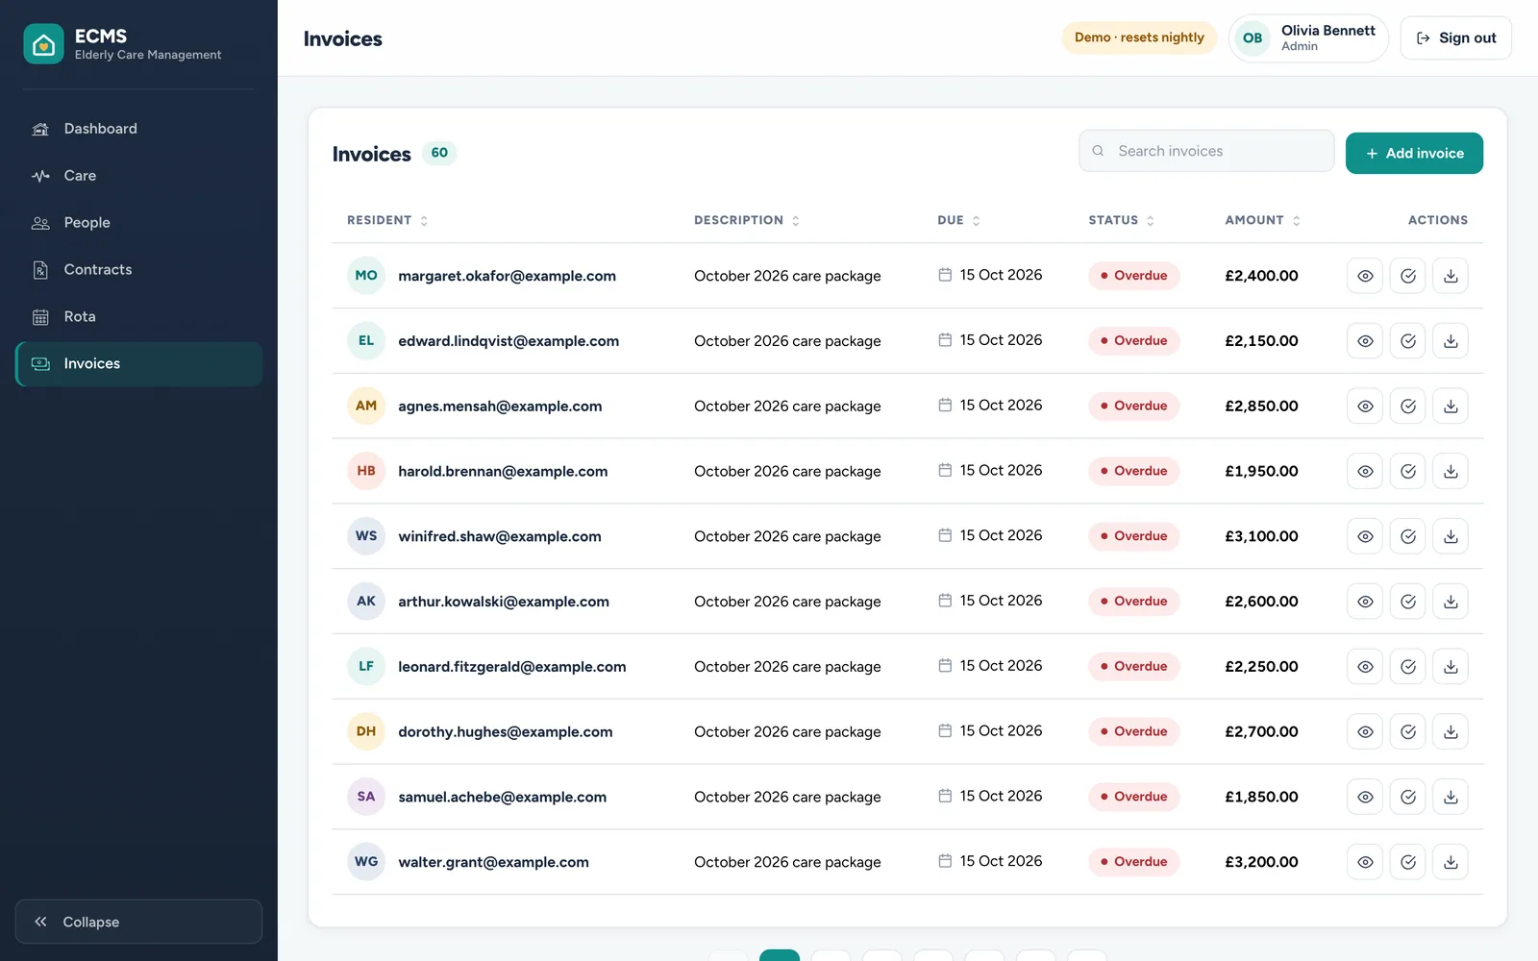View margaret.okafor invoice via eye icon

pyautogui.click(x=1365, y=276)
